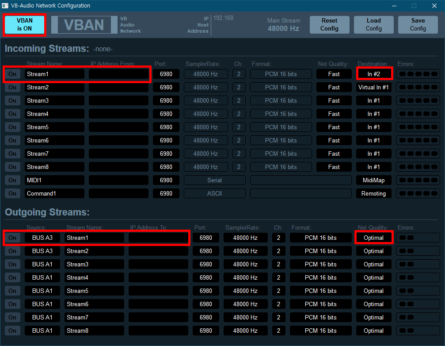
Task: Click Main Stream 48000 Hz label
Action: tap(284, 25)
